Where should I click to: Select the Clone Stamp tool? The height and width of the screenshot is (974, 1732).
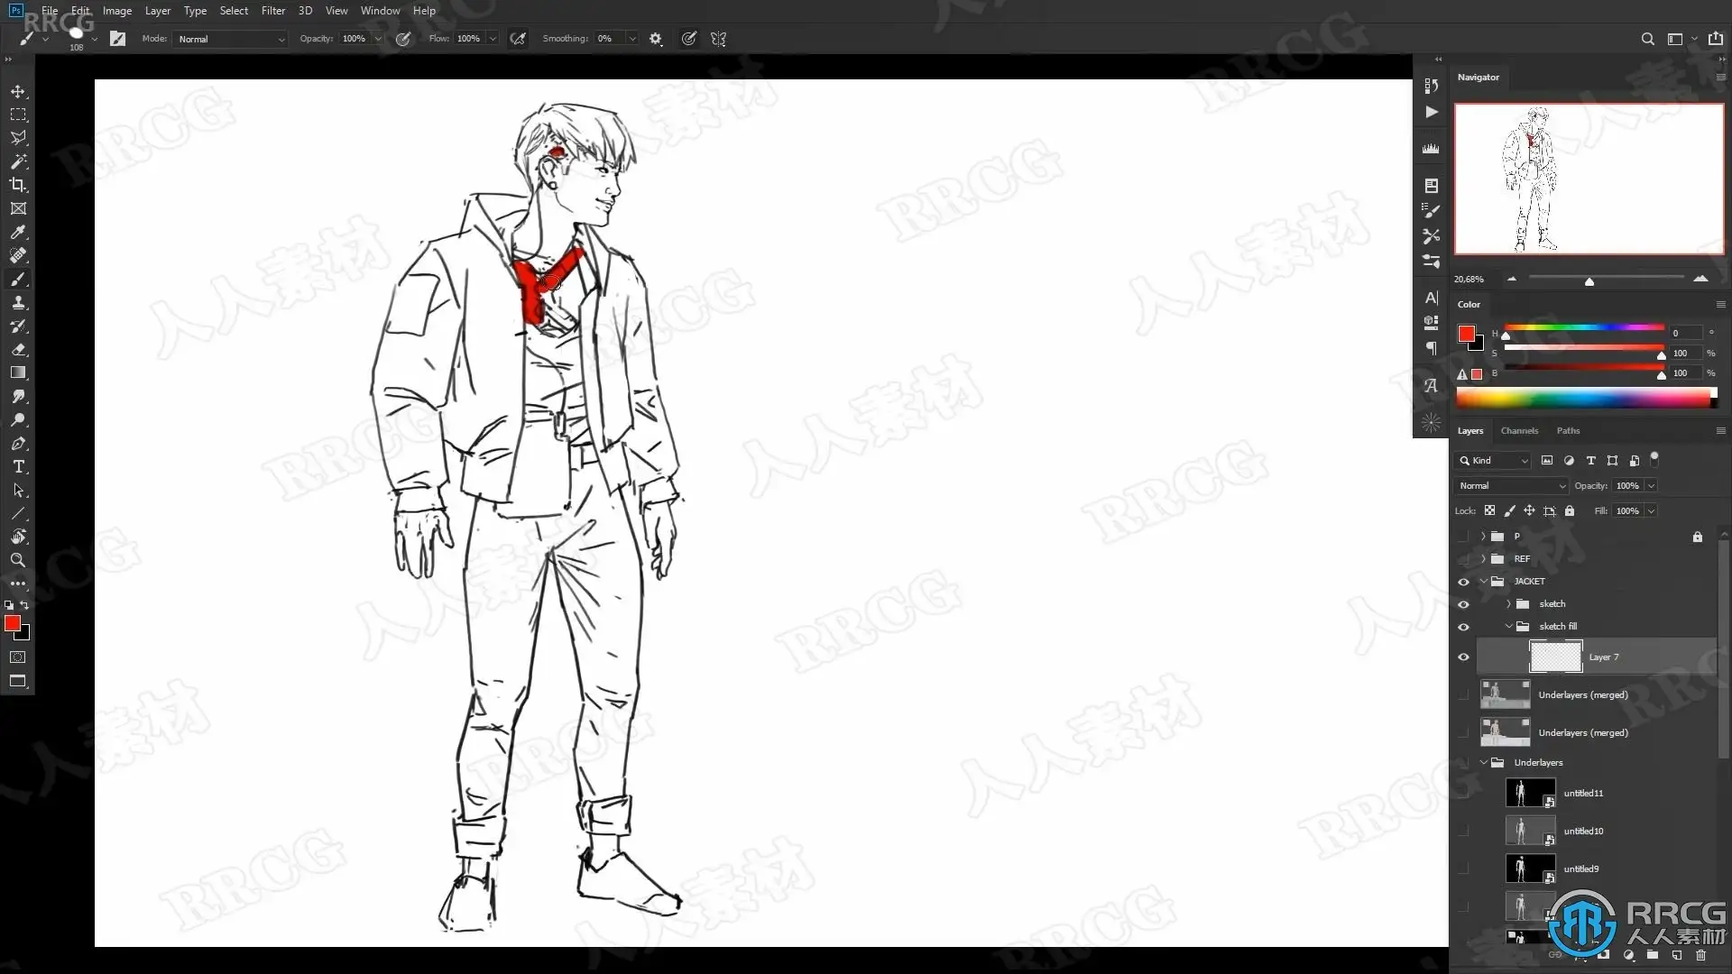(18, 303)
